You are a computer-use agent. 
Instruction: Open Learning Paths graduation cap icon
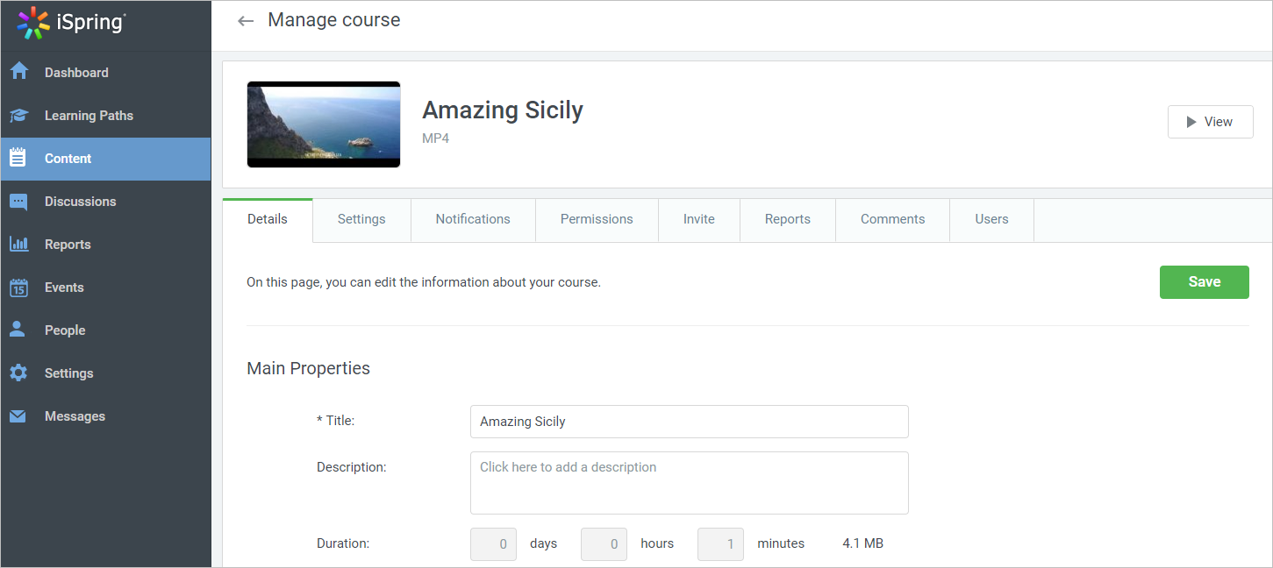point(18,116)
